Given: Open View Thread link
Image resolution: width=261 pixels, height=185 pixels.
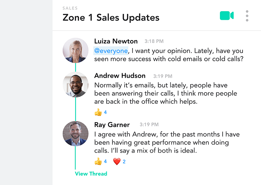Looking at the screenshot, I should click(91, 174).
